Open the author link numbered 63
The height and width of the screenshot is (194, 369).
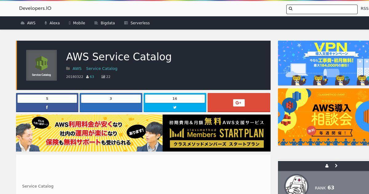(92, 77)
